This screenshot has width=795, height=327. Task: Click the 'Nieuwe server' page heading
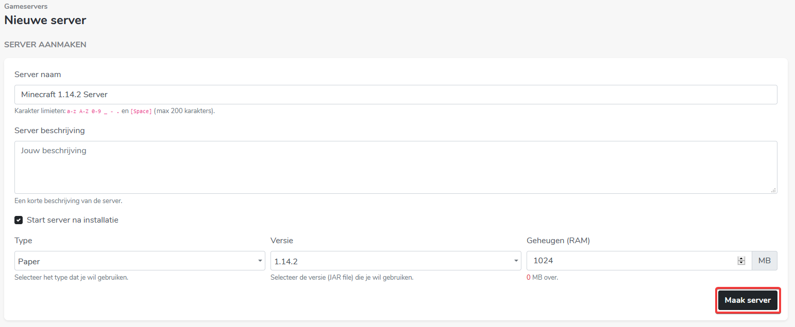[45, 20]
